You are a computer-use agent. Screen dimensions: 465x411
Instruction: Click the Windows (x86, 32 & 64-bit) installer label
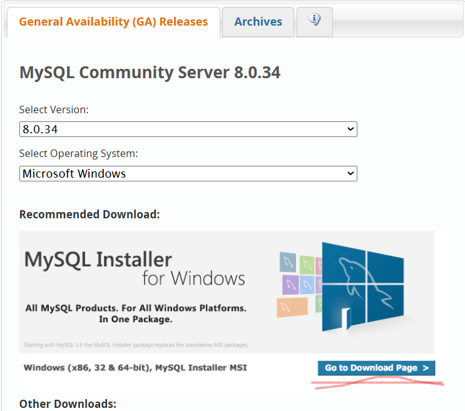(135, 368)
